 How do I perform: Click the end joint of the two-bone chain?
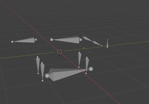[102, 46]
